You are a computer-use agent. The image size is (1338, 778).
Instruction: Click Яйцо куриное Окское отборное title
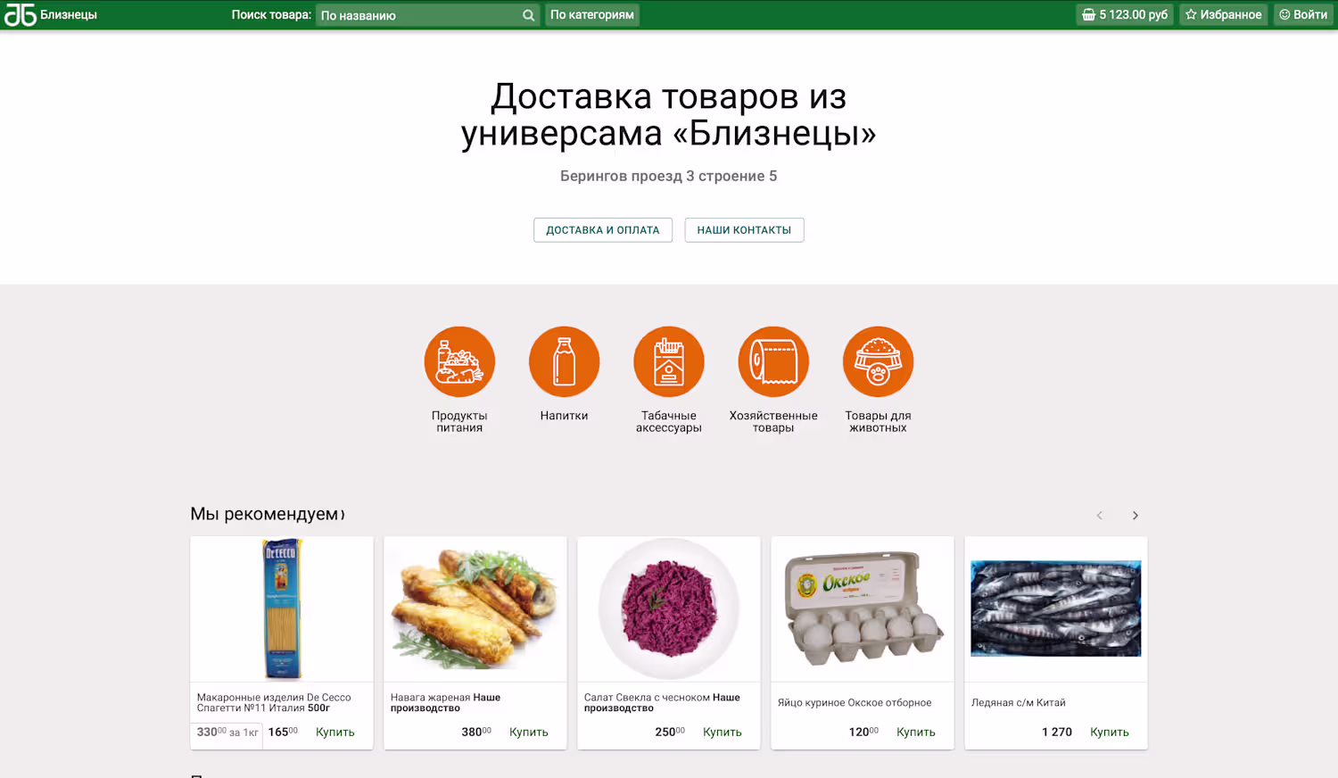(855, 703)
